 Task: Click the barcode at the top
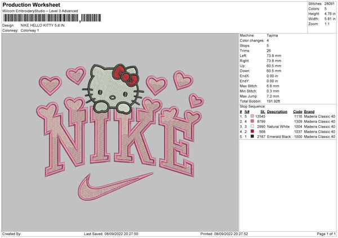click(52, 18)
